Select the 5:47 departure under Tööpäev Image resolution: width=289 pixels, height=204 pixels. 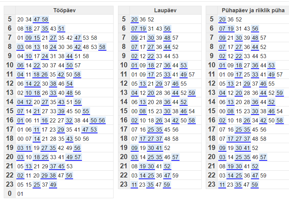[37, 19]
